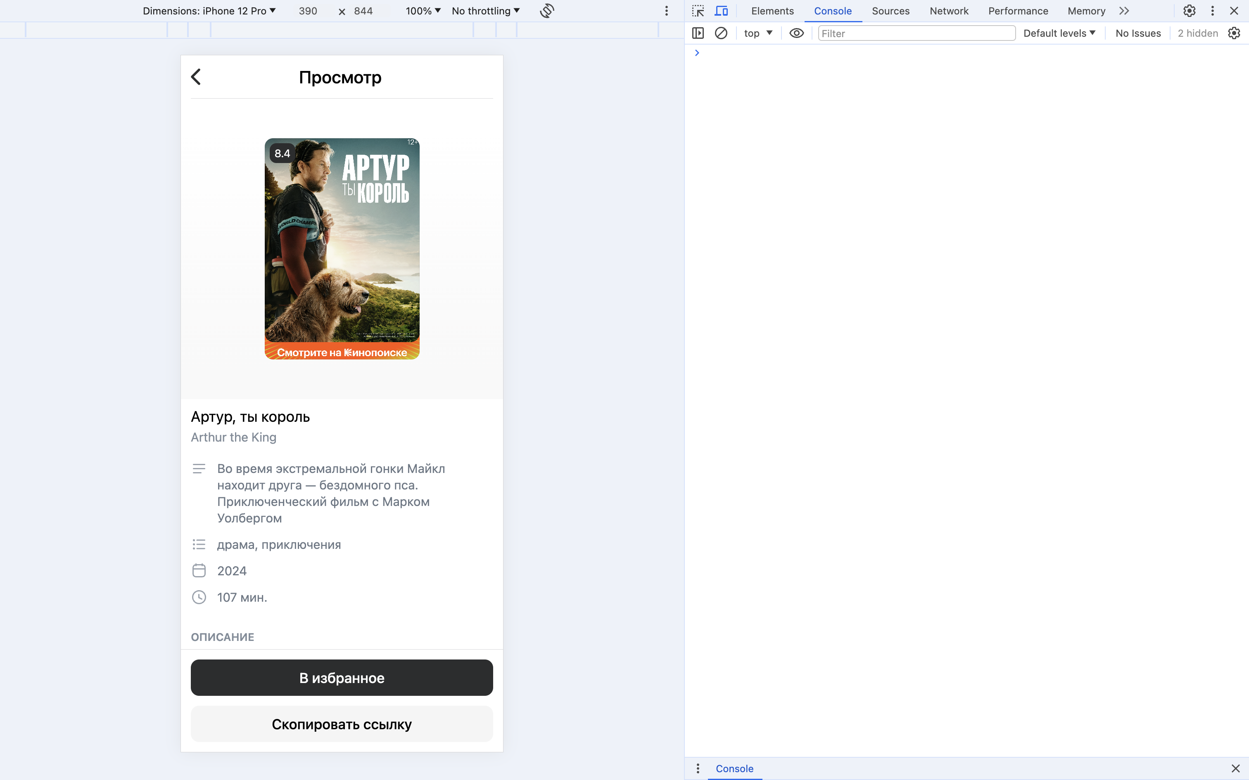Screen dimensions: 1249x780
Task: Click the В избранное button
Action: (342, 677)
